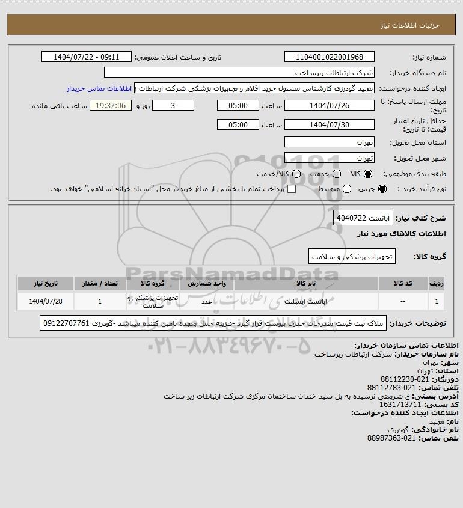Select the متوسط purchase type radio
This screenshot has width=463, height=508.
click(x=347, y=189)
